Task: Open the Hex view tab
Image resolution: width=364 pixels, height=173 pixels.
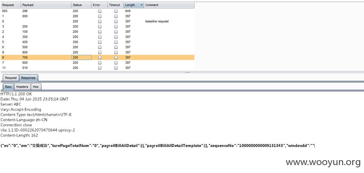Action: pyautogui.click(x=36, y=86)
